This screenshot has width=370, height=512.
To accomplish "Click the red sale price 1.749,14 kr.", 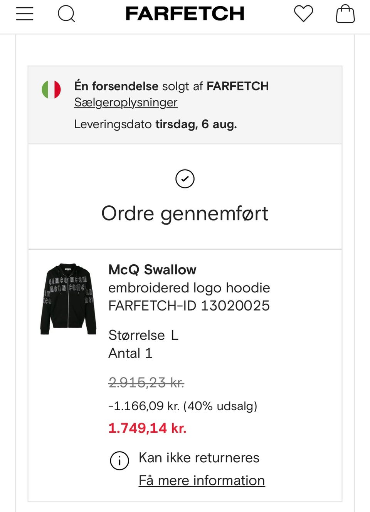I will click(x=147, y=428).
